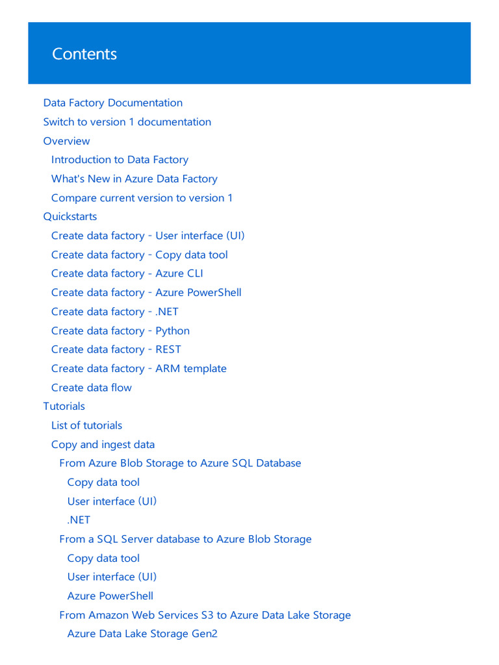The width and height of the screenshot is (499, 665).
Task: Open What's New in Azure Data Factory
Action: 134,179
